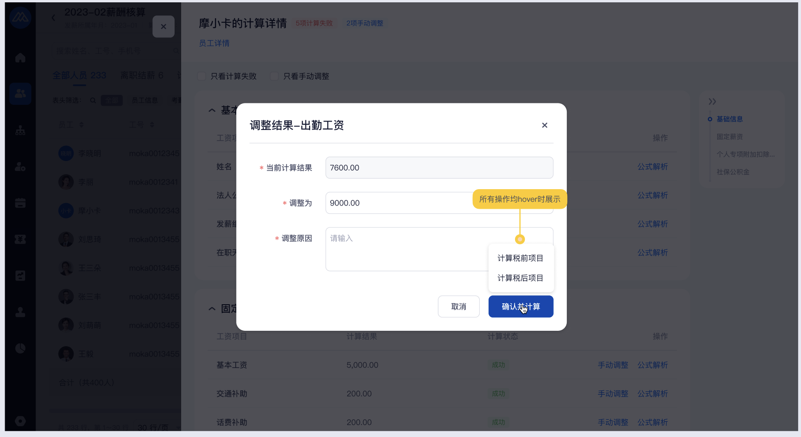Close the calculation detail drawer panel

(x=163, y=27)
